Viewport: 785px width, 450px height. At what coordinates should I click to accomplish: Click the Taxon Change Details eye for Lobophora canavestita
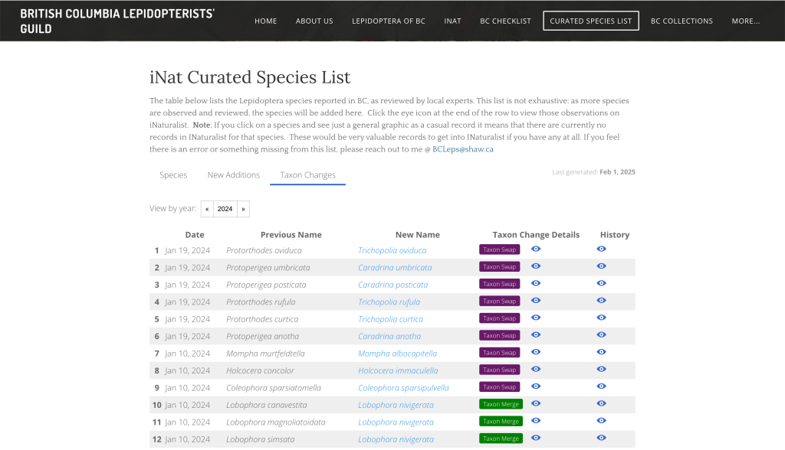(536, 404)
